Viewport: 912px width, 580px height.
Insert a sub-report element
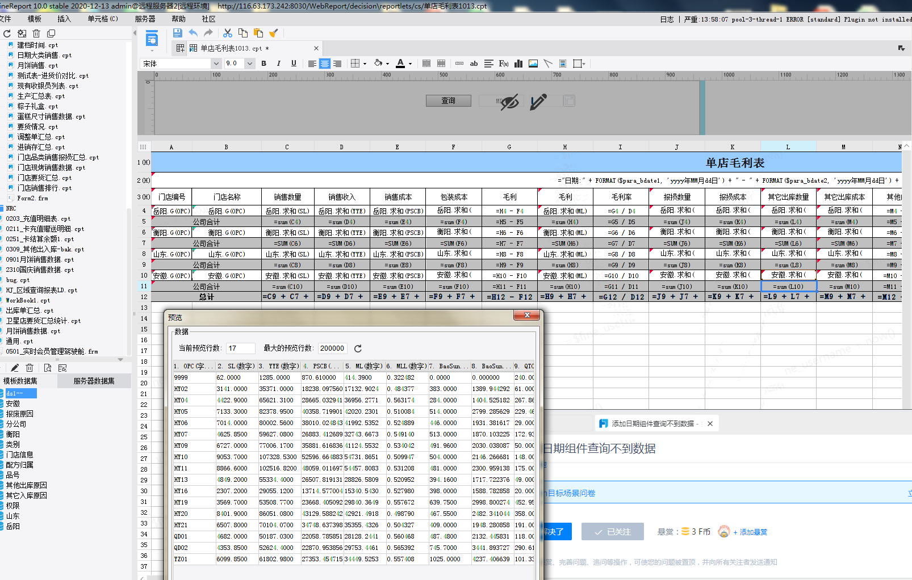(x=563, y=64)
